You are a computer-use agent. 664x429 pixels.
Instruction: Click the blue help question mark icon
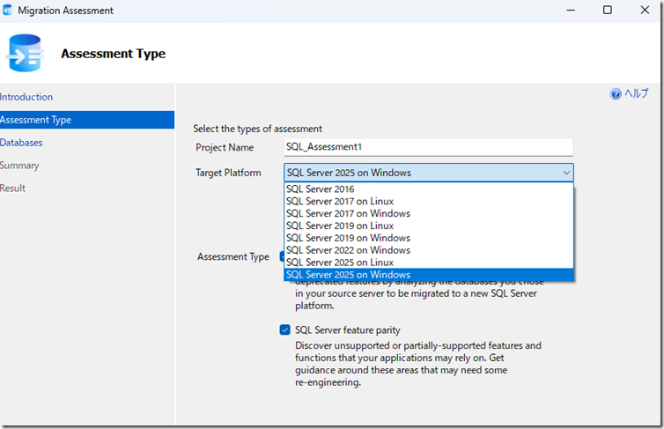tap(616, 94)
